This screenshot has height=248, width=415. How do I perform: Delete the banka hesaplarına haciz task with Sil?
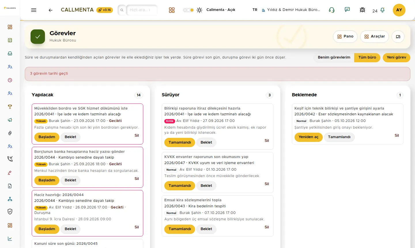[x=137, y=179]
